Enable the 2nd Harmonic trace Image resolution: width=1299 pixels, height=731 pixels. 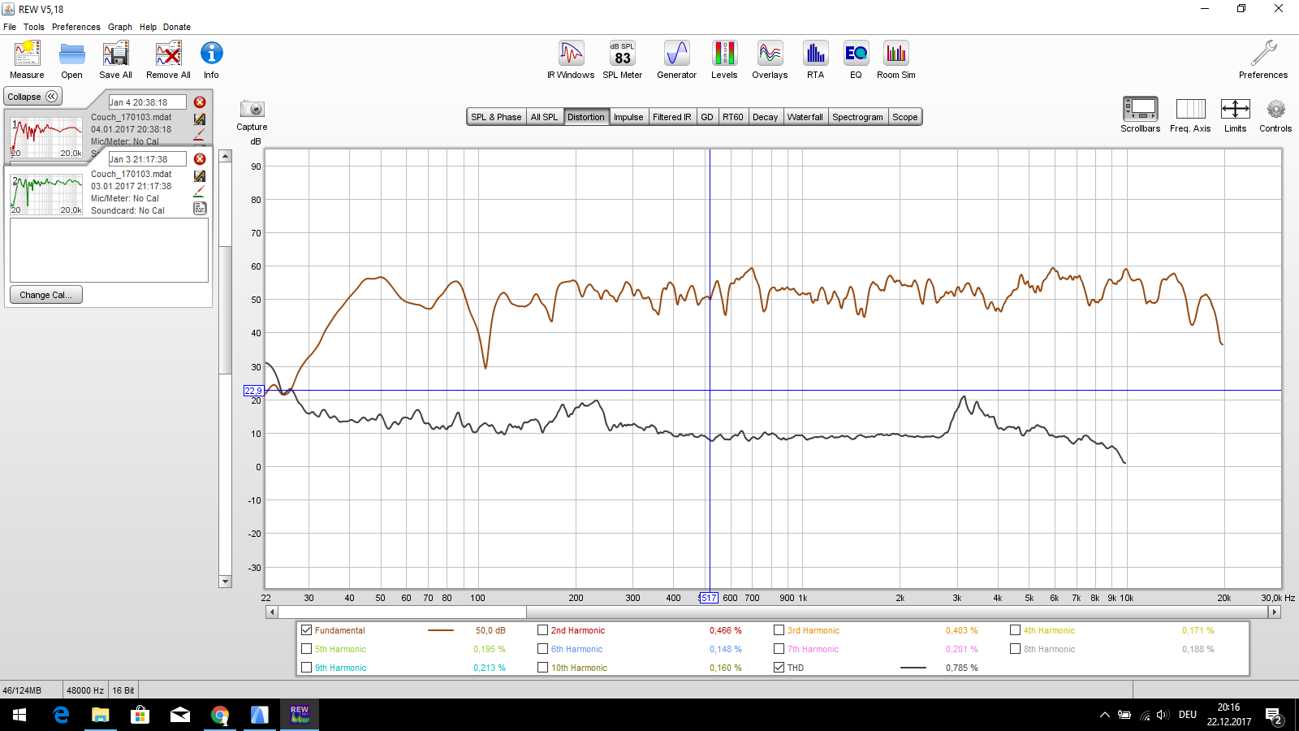point(542,630)
